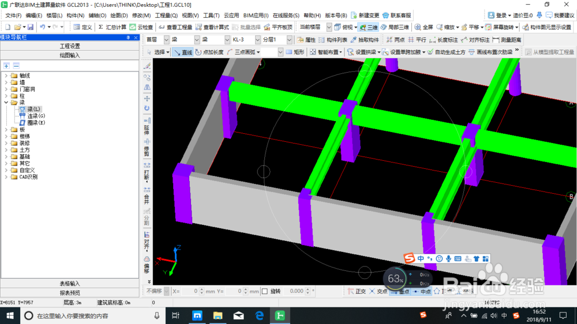Open the 选择 tool dropdown arrow
Image resolution: width=577 pixels, height=324 pixels.
168,52
